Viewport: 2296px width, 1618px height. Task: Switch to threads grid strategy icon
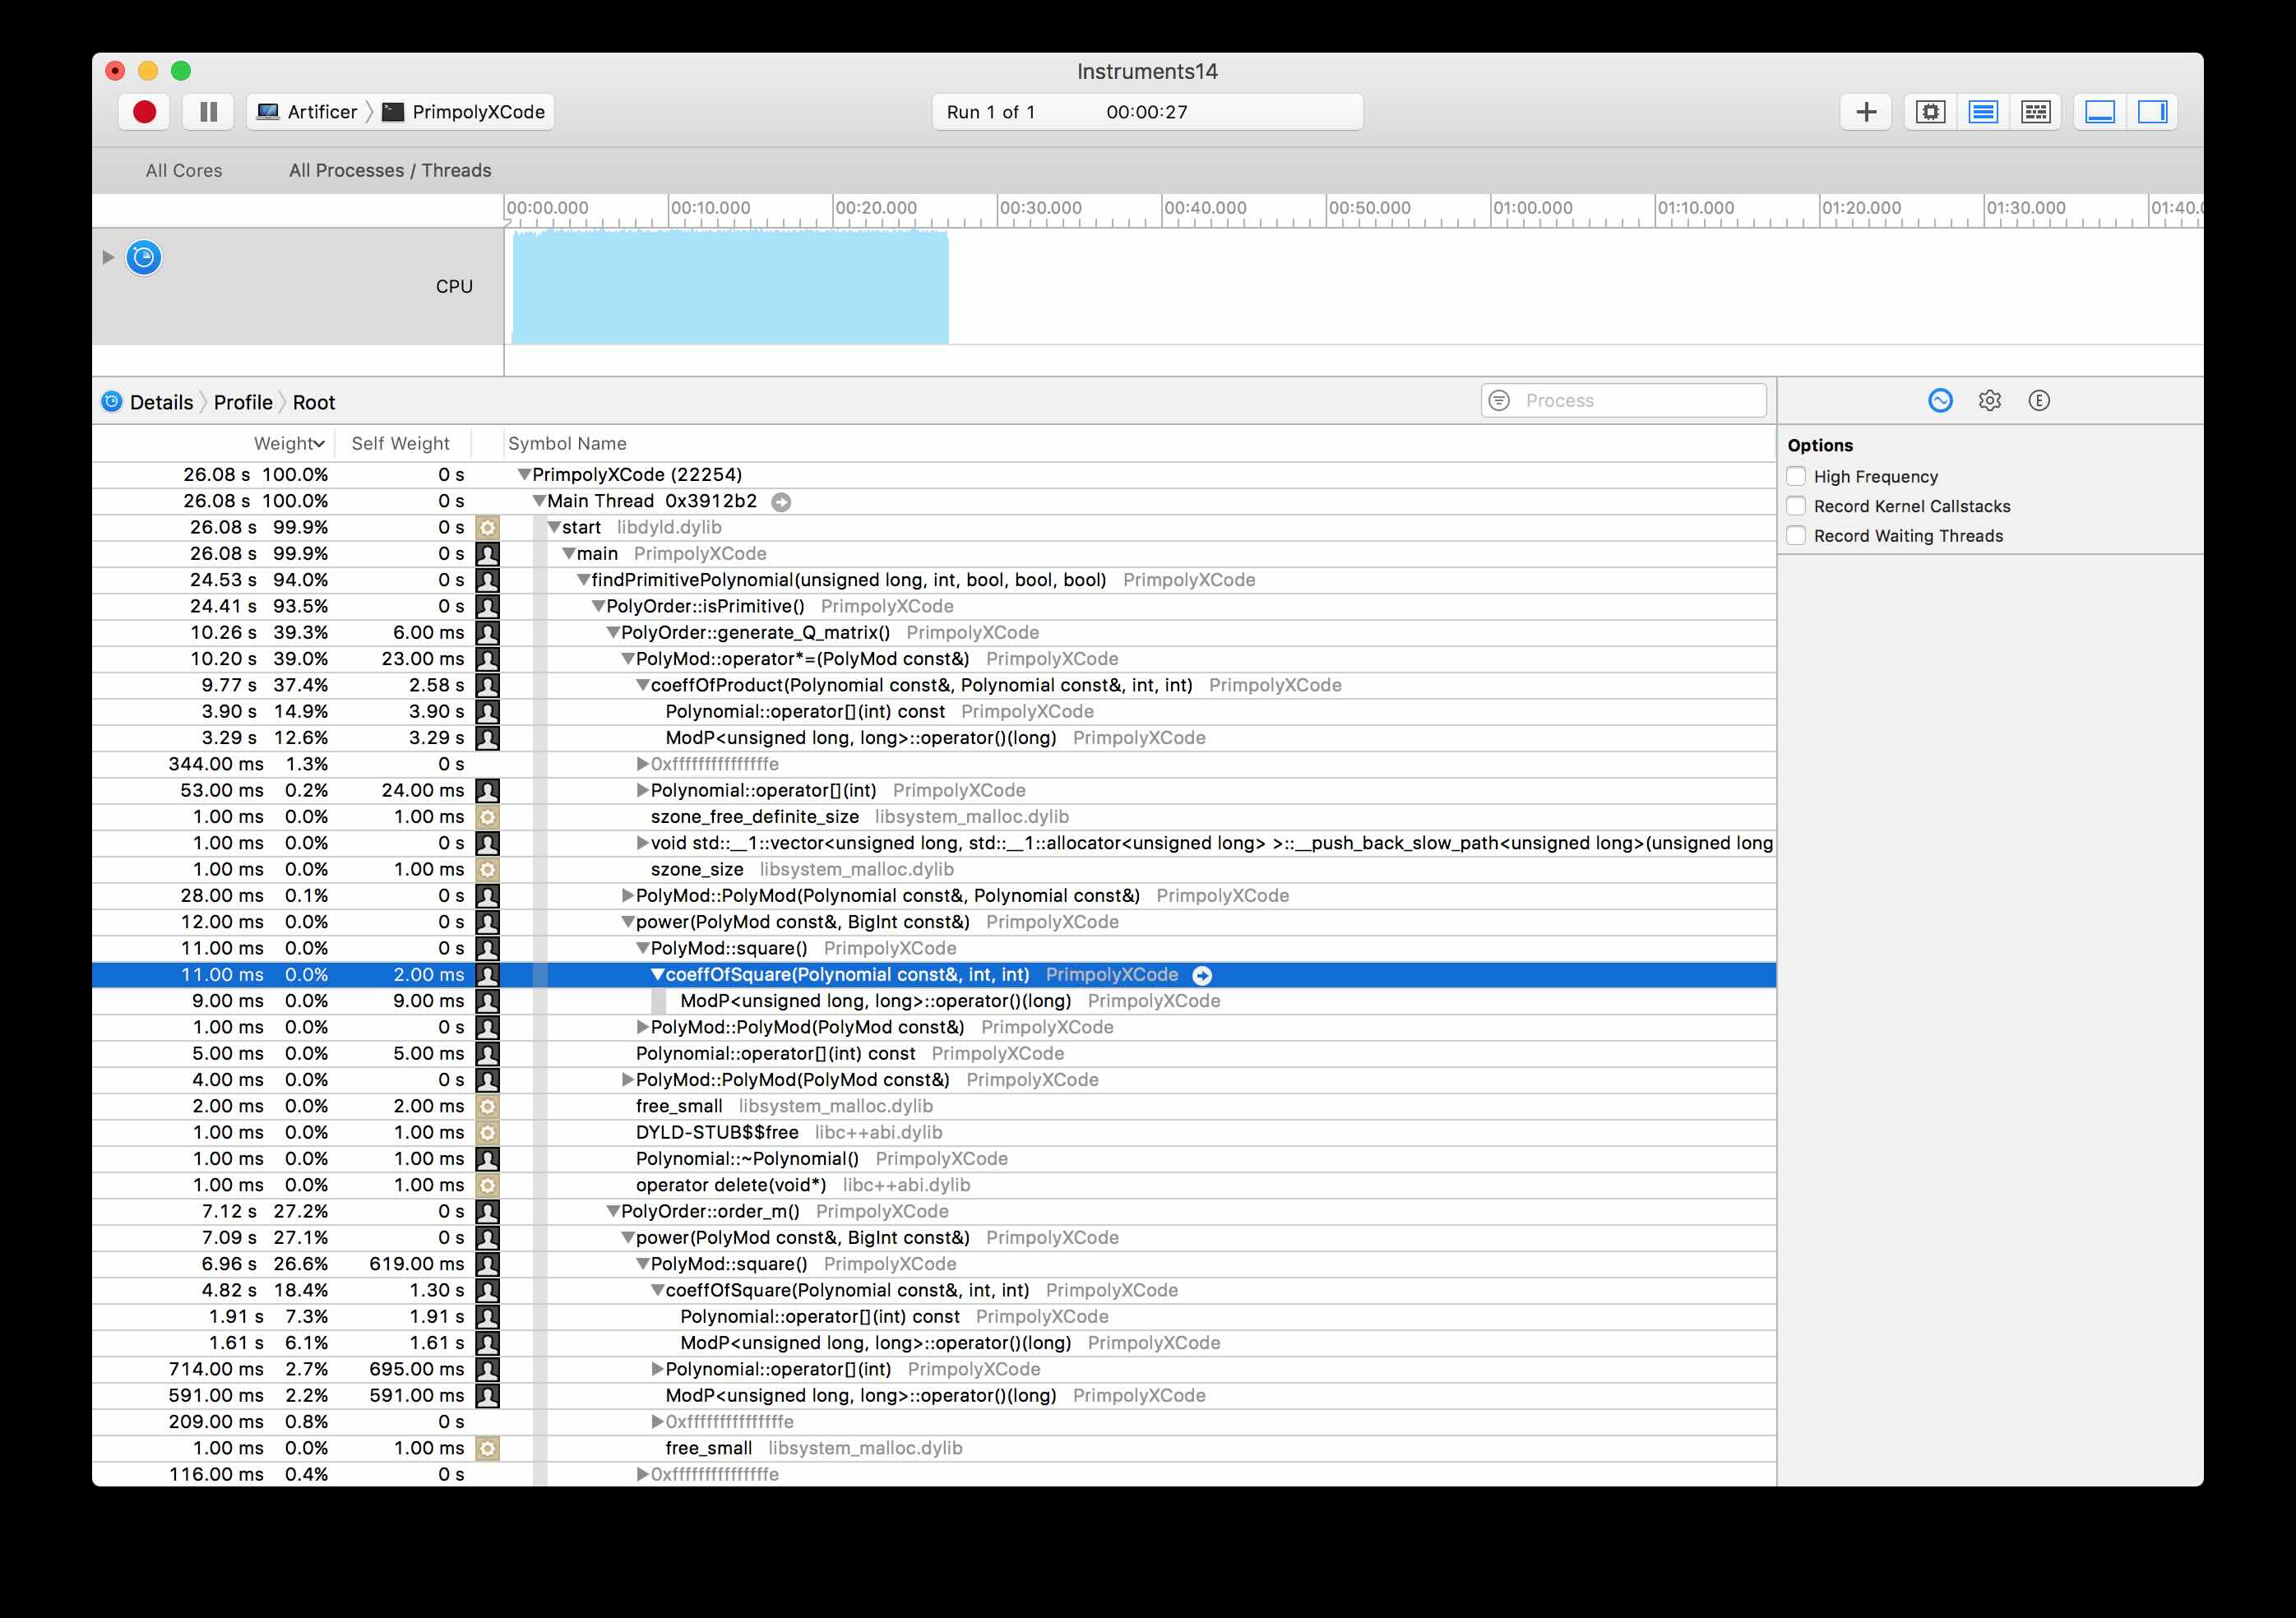(2036, 112)
